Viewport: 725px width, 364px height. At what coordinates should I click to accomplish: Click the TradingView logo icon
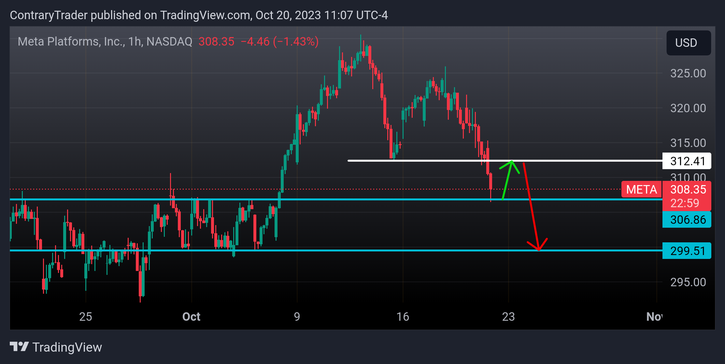(x=19, y=347)
